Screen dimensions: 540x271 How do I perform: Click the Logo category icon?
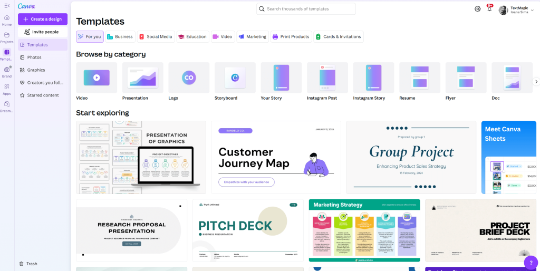click(x=189, y=78)
